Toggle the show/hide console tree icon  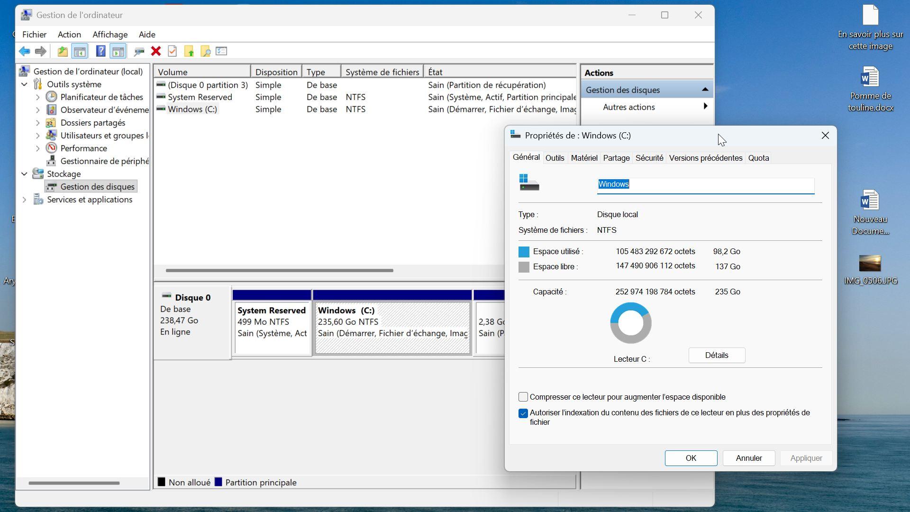(x=80, y=51)
